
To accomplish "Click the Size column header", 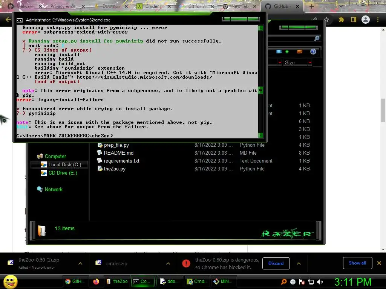I will [295, 63].
